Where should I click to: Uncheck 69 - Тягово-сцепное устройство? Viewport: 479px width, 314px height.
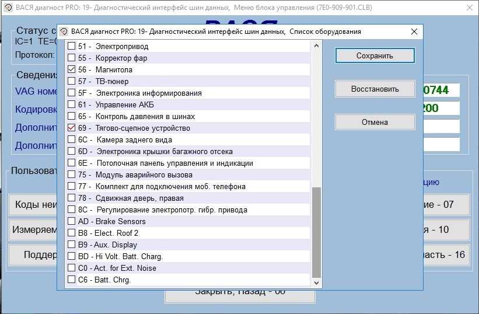[71, 128]
